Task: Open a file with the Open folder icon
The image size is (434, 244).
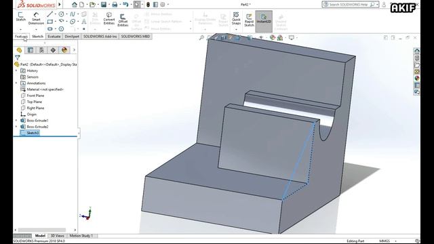Action: [x=92, y=5]
